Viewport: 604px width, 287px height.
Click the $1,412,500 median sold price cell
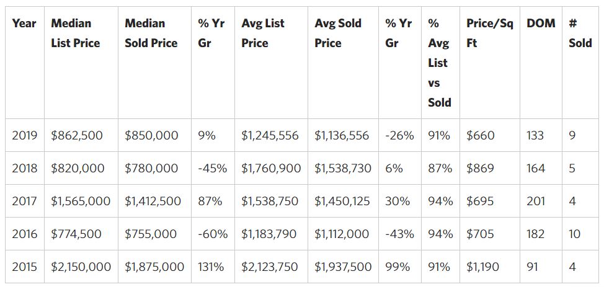click(153, 201)
